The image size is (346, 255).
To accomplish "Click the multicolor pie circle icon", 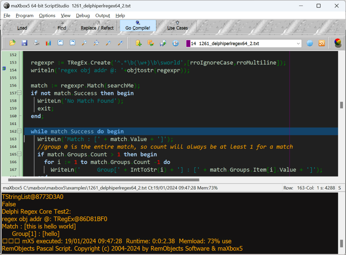I will (337, 43).
